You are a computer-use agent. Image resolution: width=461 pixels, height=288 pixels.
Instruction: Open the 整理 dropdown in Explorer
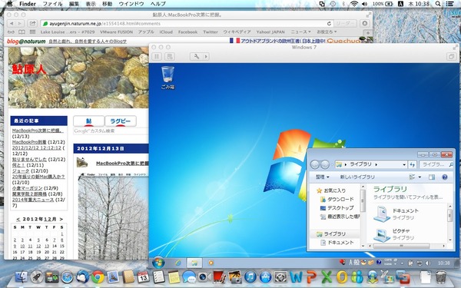[322, 177]
